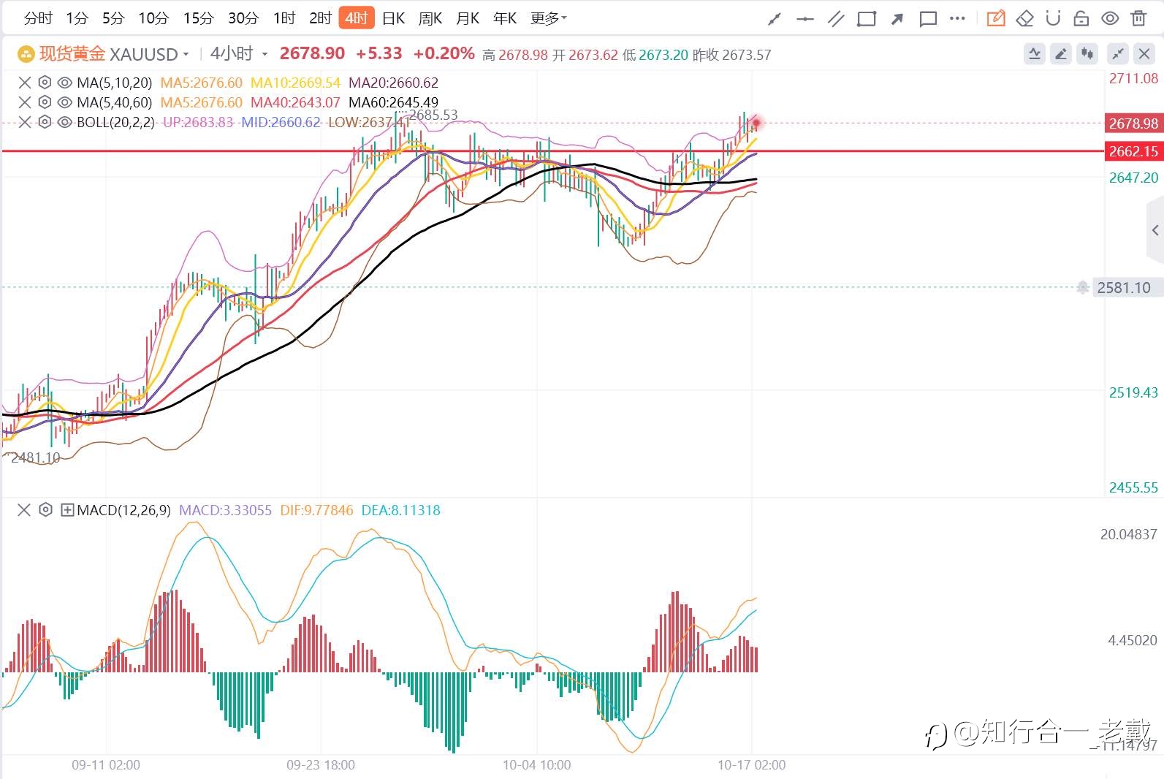Click the DIF:9.77846 value label
Image resolution: width=1164 pixels, height=779 pixels.
point(316,510)
